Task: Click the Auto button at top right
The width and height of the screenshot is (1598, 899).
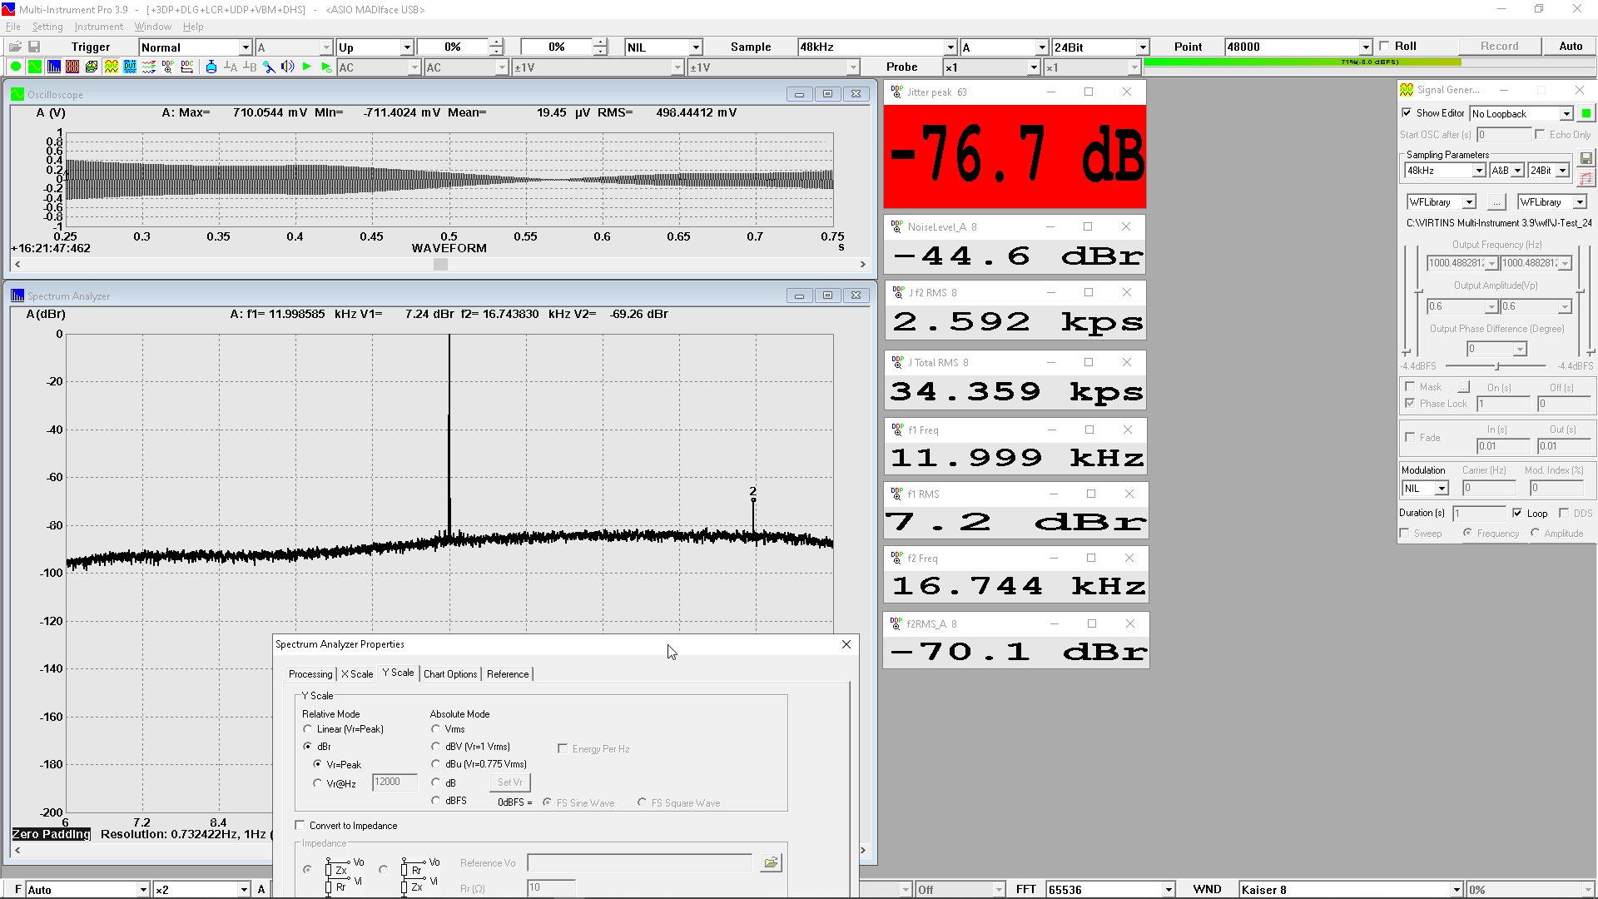Action: tap(1570, 47)
